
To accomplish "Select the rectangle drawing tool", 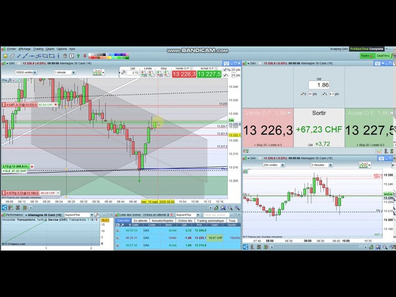I will pos(51,56).
